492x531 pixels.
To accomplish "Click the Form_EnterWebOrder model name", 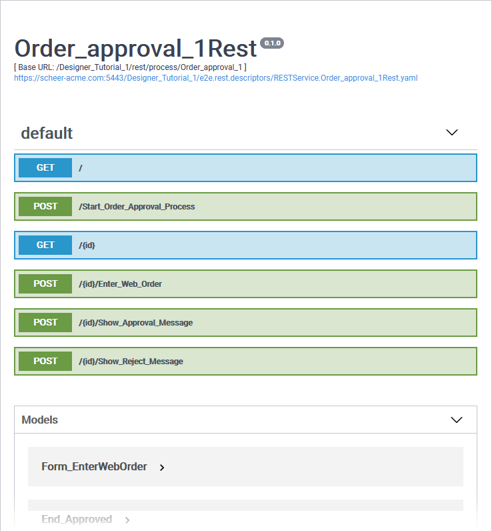I will pos(94,466).
